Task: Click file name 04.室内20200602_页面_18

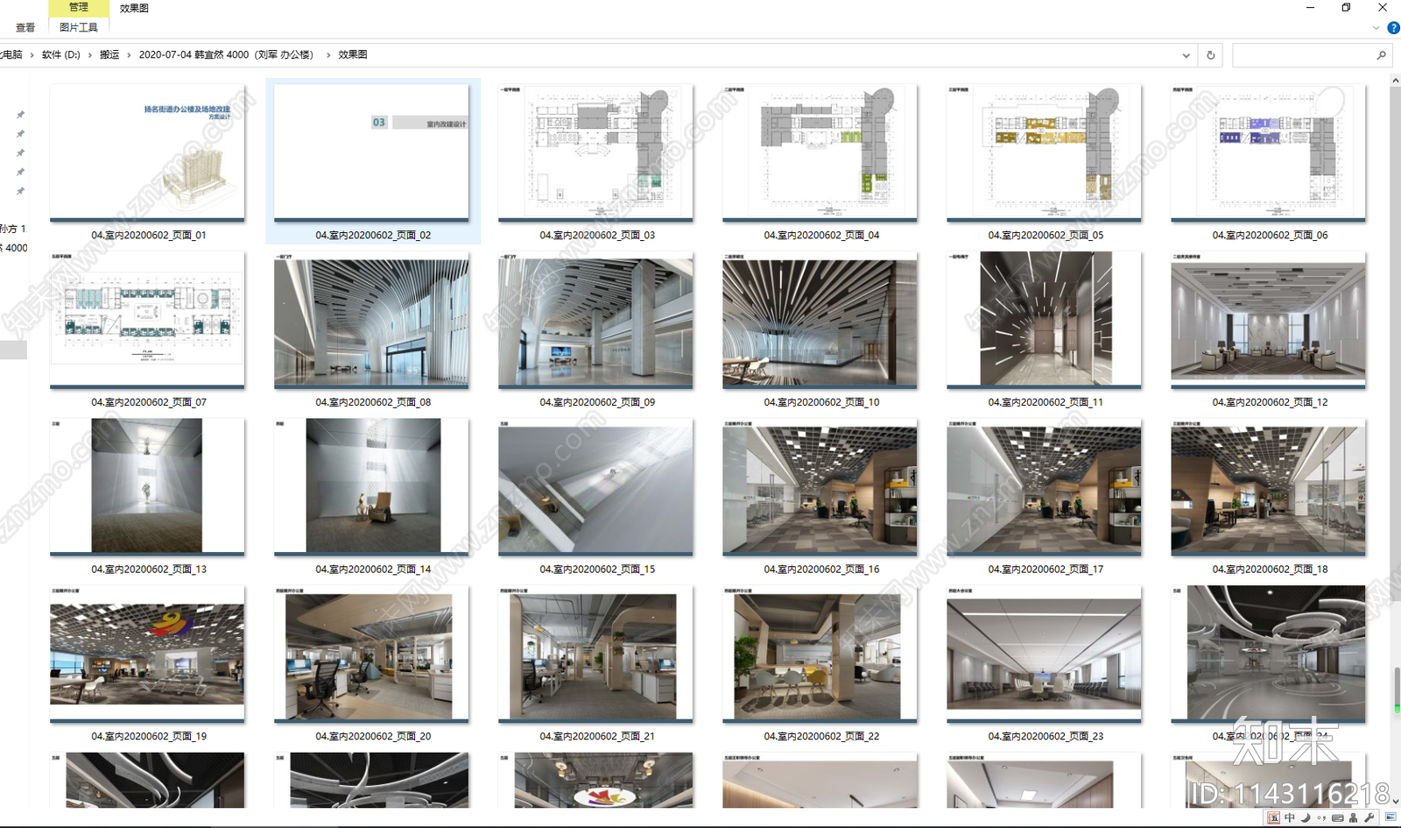Action: (1270, 570)
